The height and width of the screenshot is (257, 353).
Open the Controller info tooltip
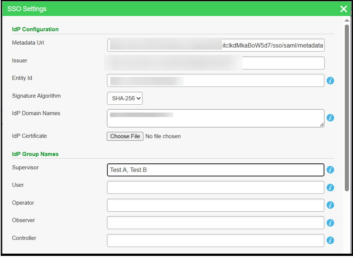pos(330,240)
